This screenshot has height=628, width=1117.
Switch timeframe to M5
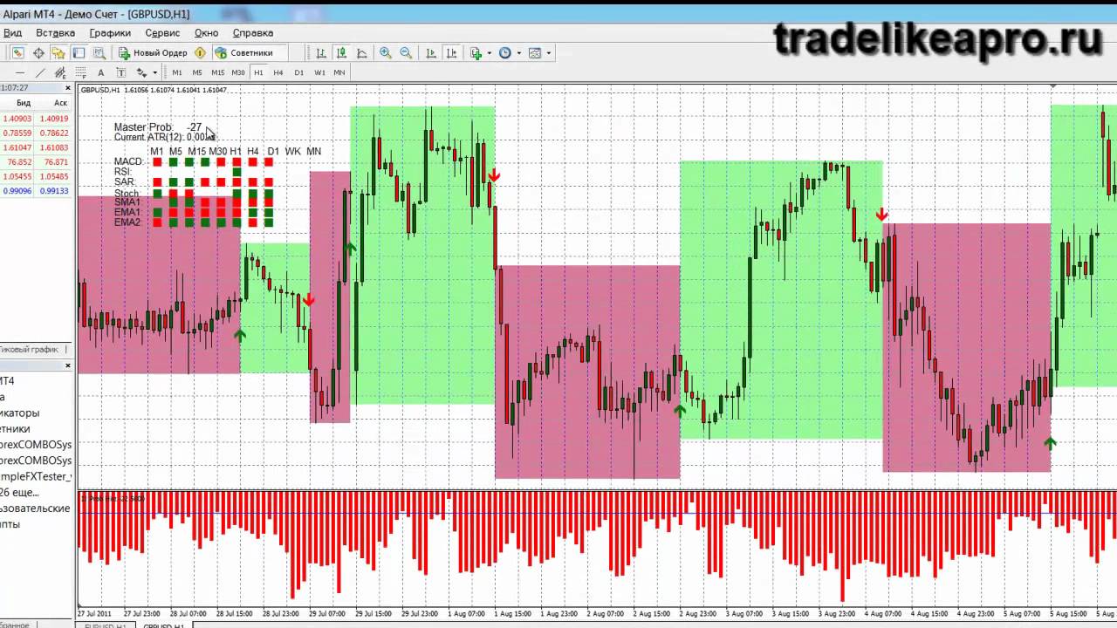197,72
